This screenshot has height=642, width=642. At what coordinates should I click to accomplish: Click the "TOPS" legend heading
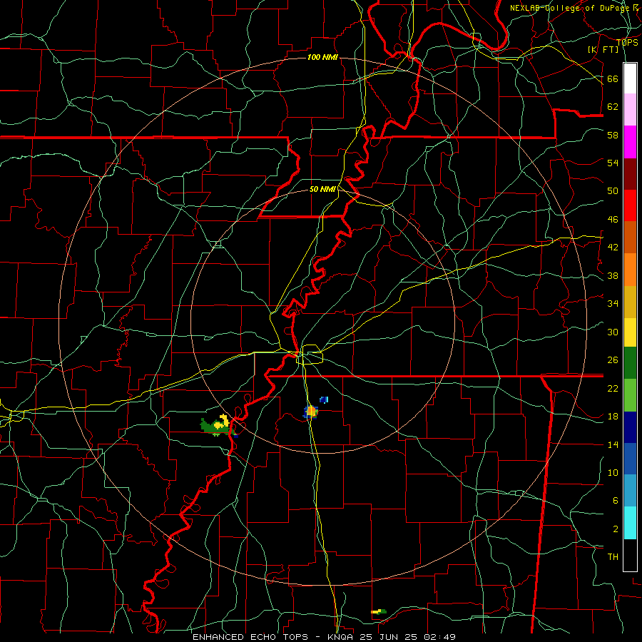point(627,43)
